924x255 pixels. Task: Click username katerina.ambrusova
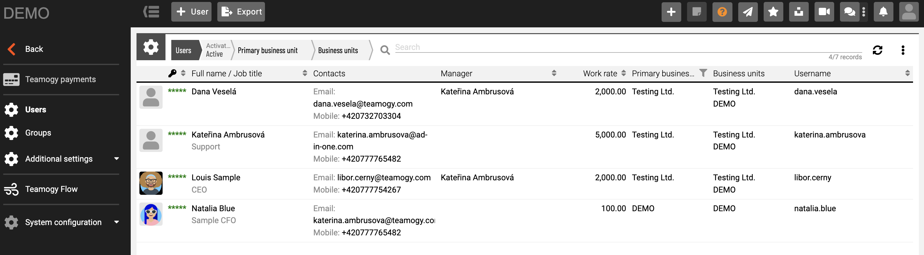point(830,135)
